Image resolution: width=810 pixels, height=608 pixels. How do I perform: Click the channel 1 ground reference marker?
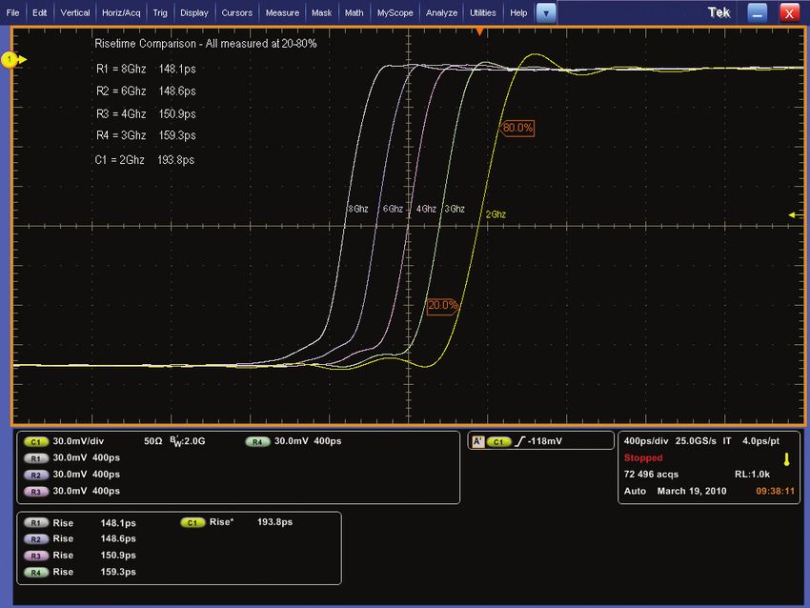click(11, 61)
